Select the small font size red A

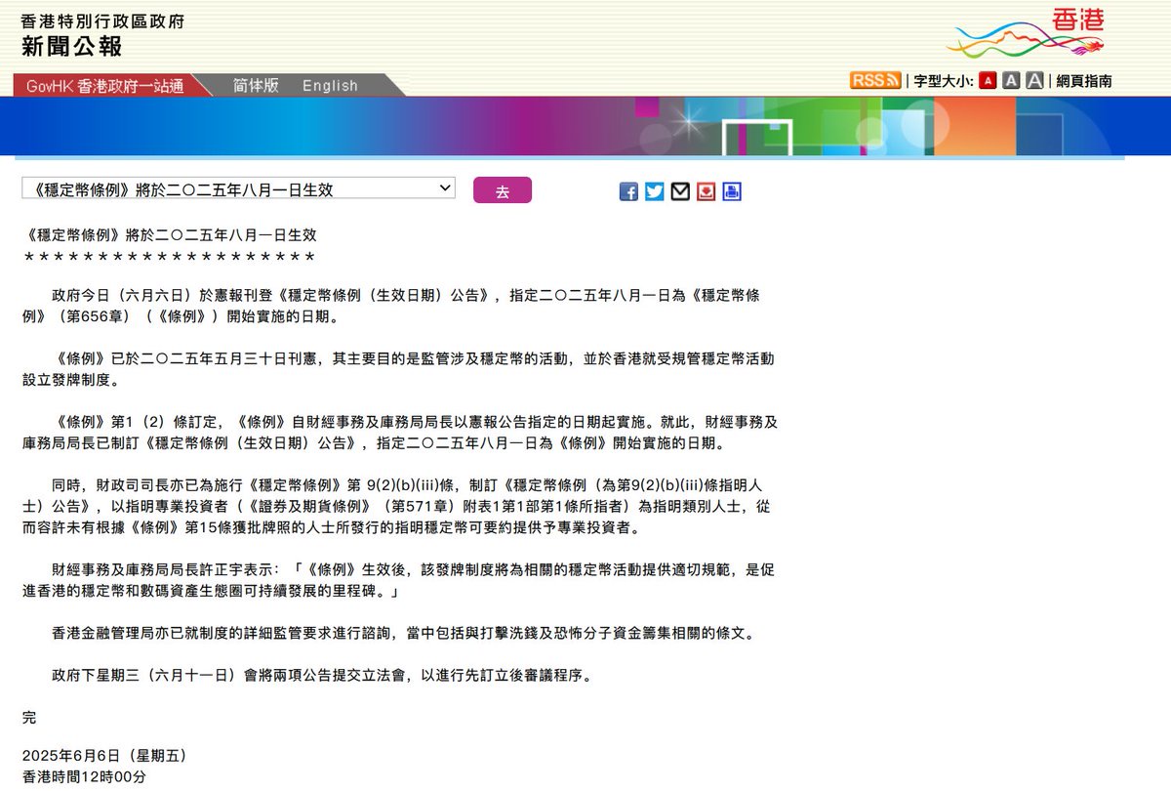988,81
